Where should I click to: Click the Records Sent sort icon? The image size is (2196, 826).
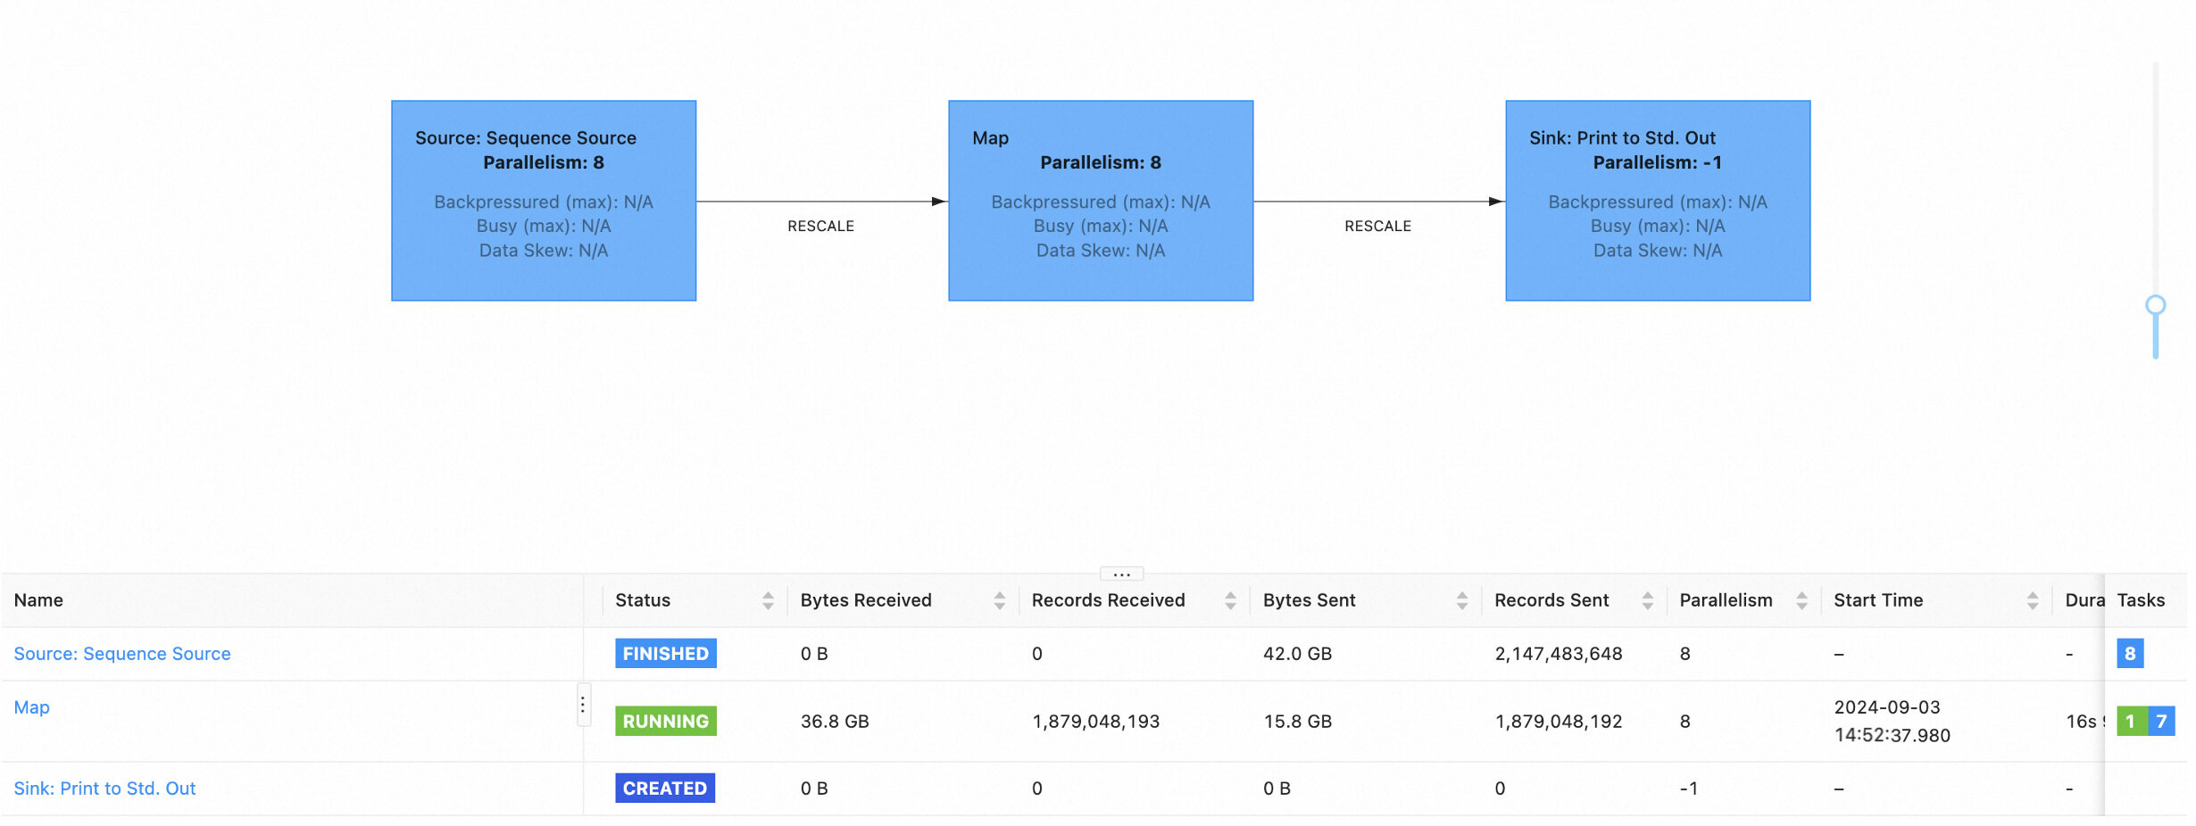click(1647, 600)
